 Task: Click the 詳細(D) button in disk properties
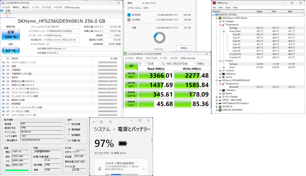pyautogui.click(x=184, y=48)
